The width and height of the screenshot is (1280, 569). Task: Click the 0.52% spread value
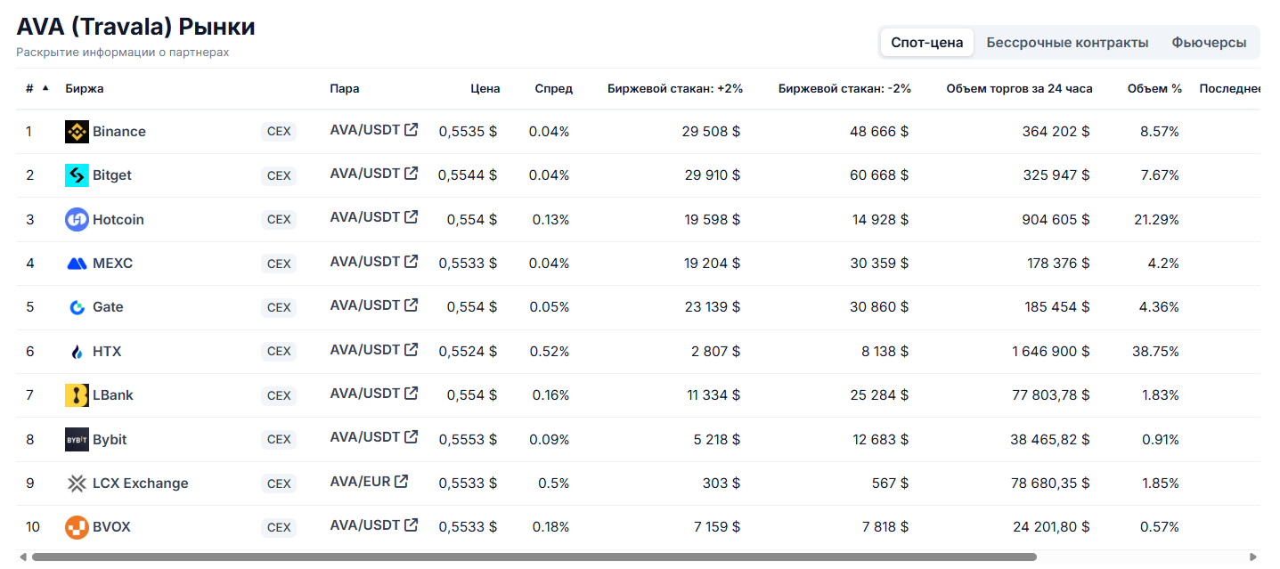[549, 352]
